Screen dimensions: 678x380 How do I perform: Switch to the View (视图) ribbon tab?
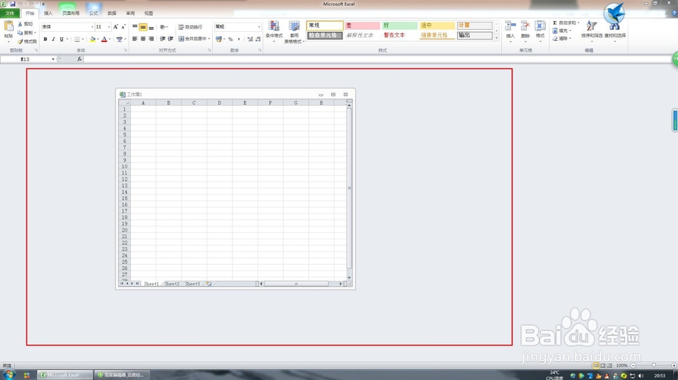pos(148,14)
